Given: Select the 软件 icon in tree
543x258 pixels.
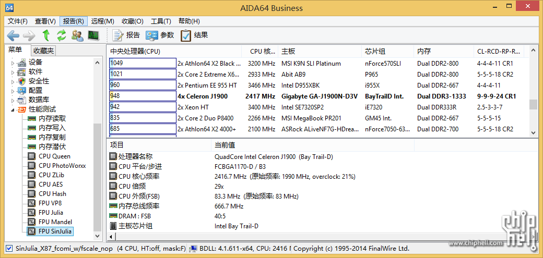Looking at the screenshot, I should point(22,72).
